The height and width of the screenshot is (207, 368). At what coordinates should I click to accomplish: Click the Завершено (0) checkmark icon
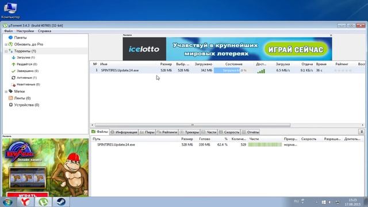13,71
